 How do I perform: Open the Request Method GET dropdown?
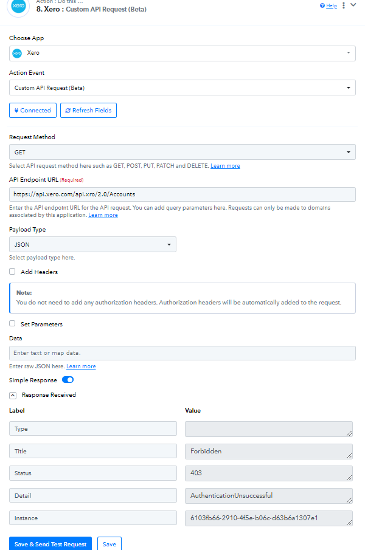[x=182, y=152]
